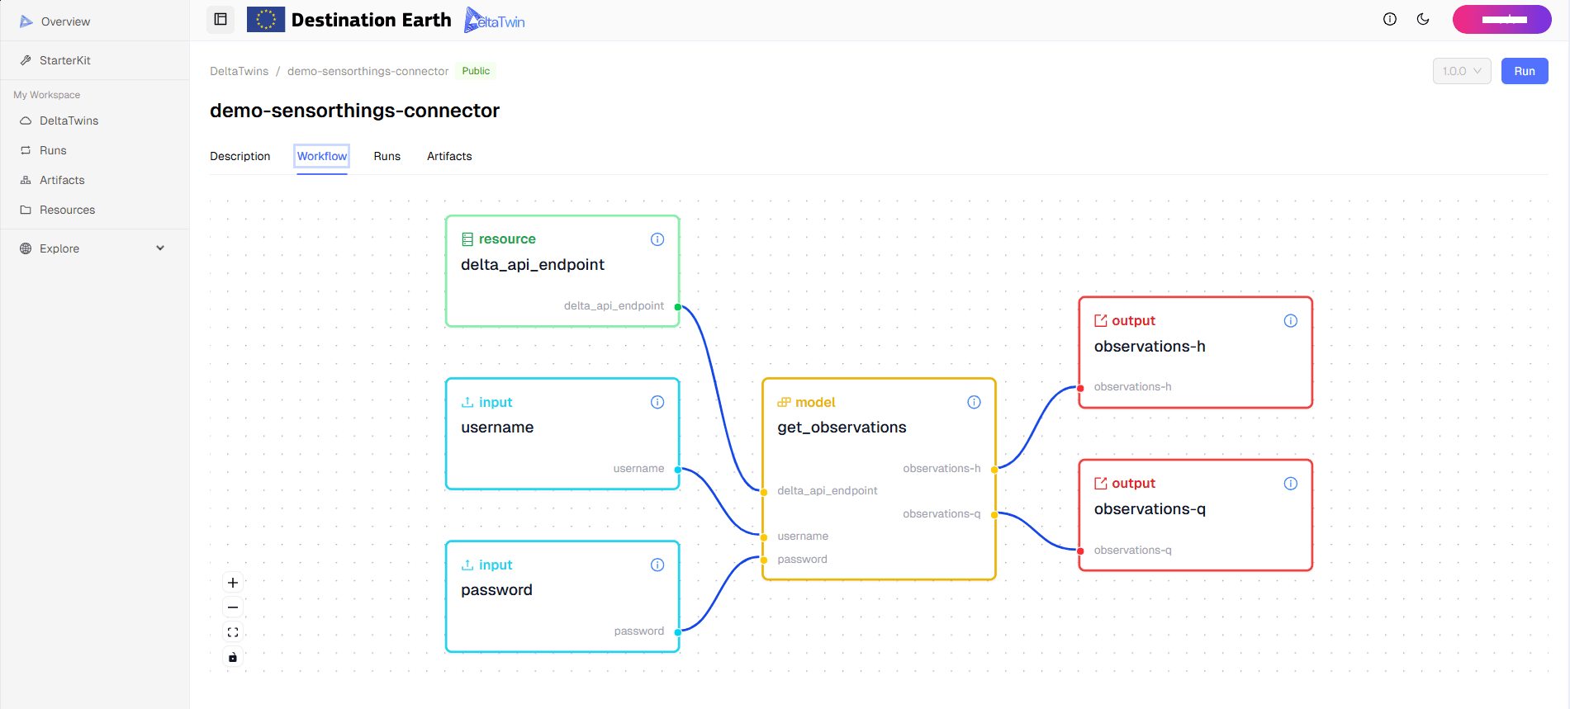Open the Artifacts tab
1570x709 pixels.
pyautogui.click(x=449, y=156)
